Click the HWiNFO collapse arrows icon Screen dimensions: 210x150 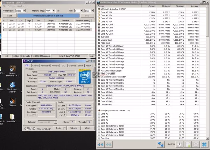108,144
